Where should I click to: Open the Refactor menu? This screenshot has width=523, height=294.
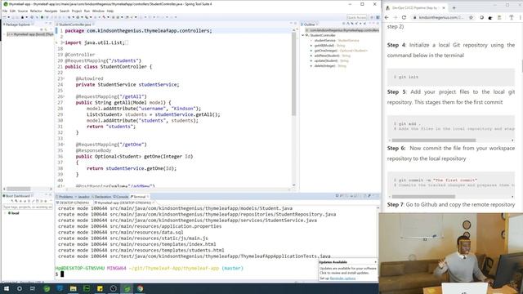[x=36, y=11]
